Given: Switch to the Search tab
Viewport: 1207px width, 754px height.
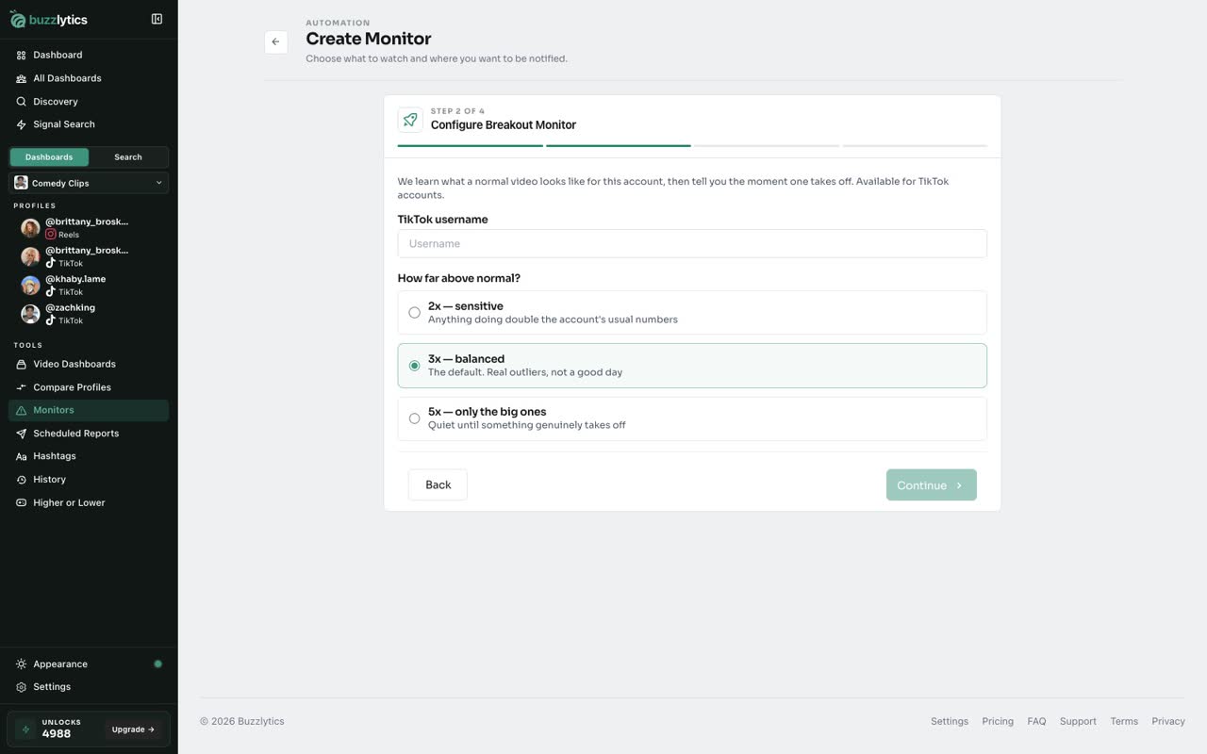Looking at the screenshot, I should point(128,157).
